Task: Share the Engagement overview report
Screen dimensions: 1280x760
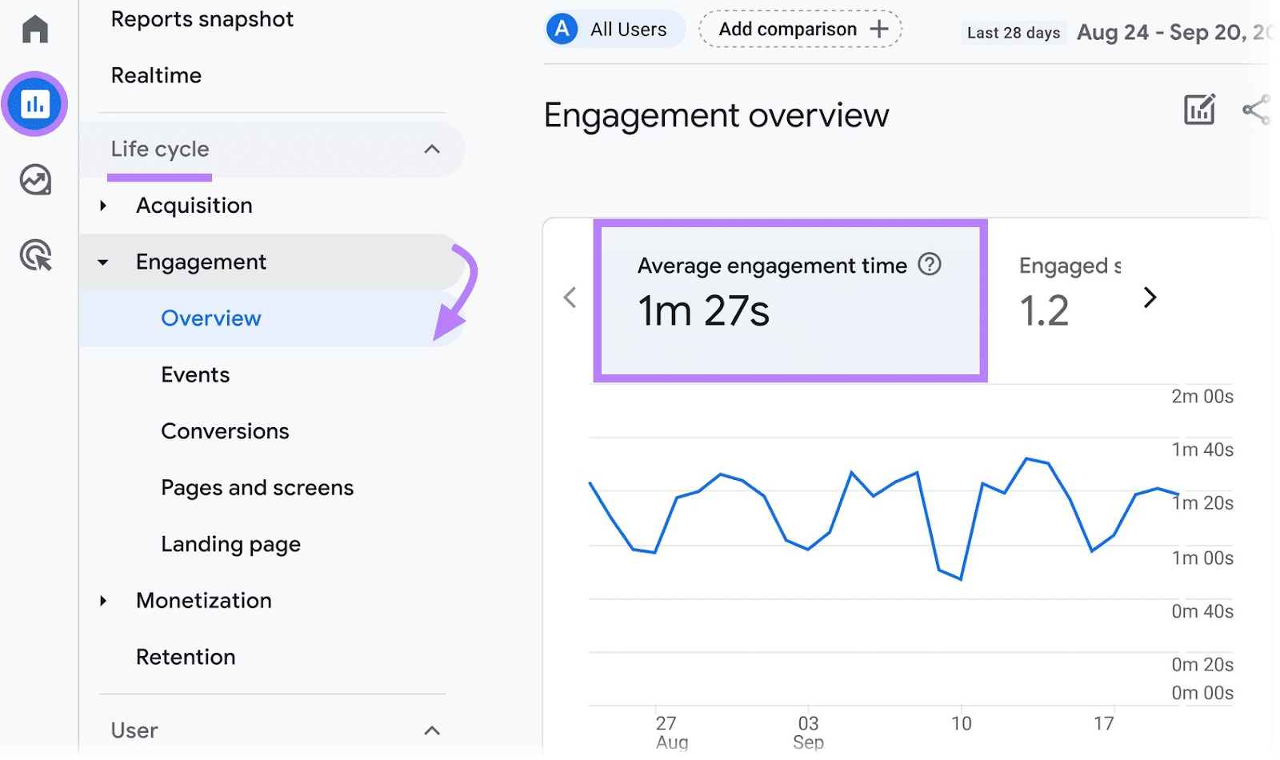Action: click(1256, 110)
